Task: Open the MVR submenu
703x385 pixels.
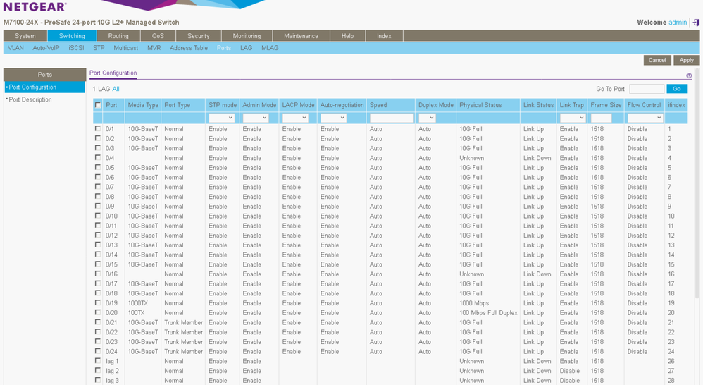Action: [x=154, y=47]
